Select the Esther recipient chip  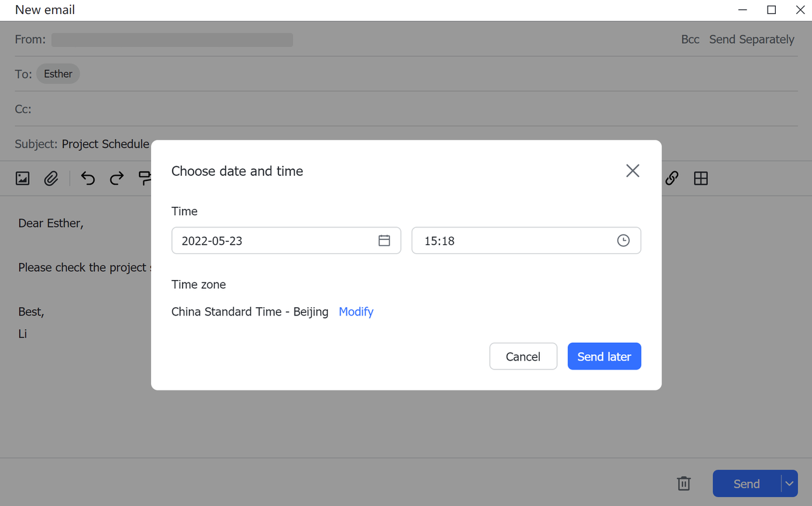[x=58, y=74]
